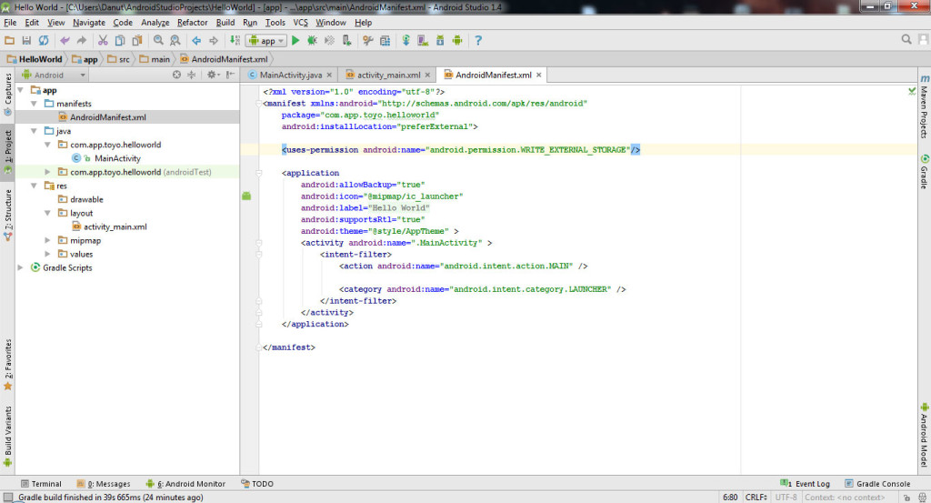This screenshot has width=931, height=503.
Task: Open the Refactor menu
Action: [x=193, y=23]
